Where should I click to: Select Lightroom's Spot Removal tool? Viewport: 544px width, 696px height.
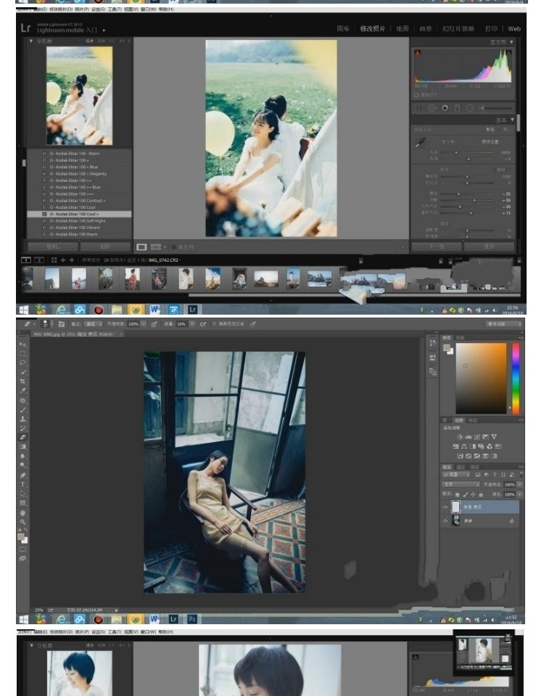point(432,108)
